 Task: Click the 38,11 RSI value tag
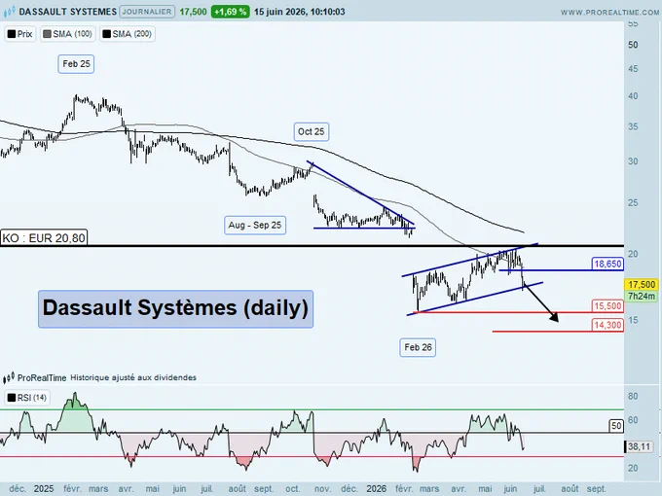coord(639,446)
